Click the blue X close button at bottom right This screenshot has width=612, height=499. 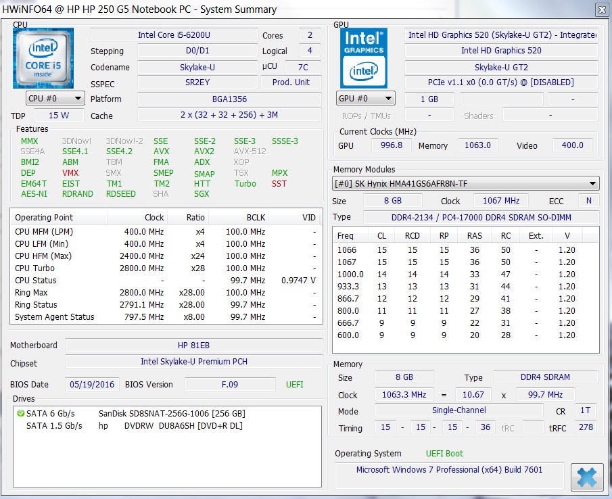586,477
